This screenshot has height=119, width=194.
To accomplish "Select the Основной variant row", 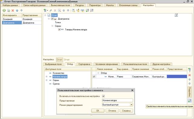I will pyautogui.click(x=22, y=19).
